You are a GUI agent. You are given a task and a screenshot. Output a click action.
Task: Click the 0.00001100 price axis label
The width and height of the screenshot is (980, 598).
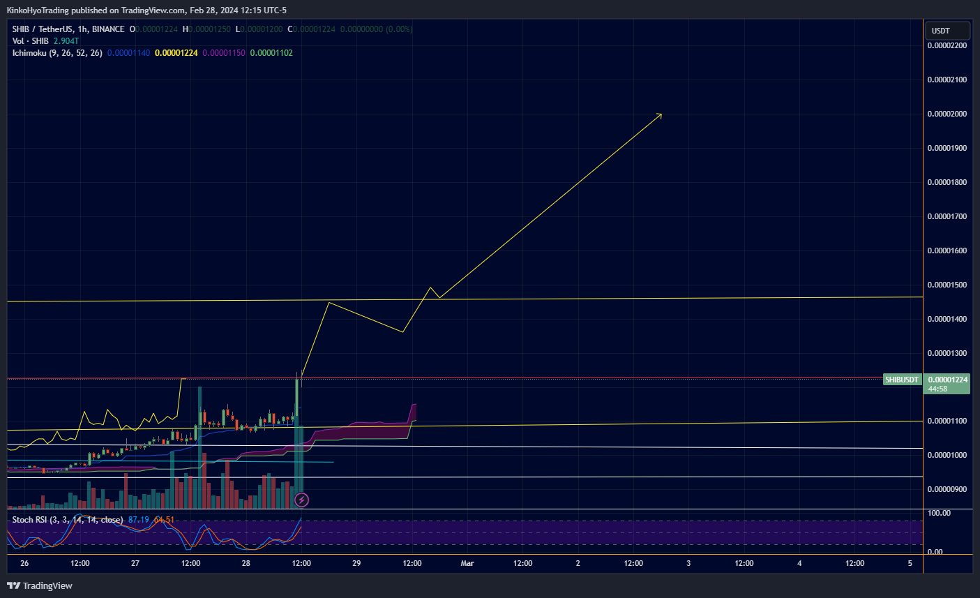tap(947, 421)
